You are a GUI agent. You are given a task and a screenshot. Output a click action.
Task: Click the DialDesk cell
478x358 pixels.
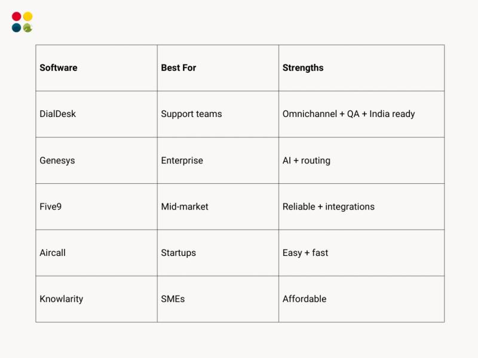point(96,114)
